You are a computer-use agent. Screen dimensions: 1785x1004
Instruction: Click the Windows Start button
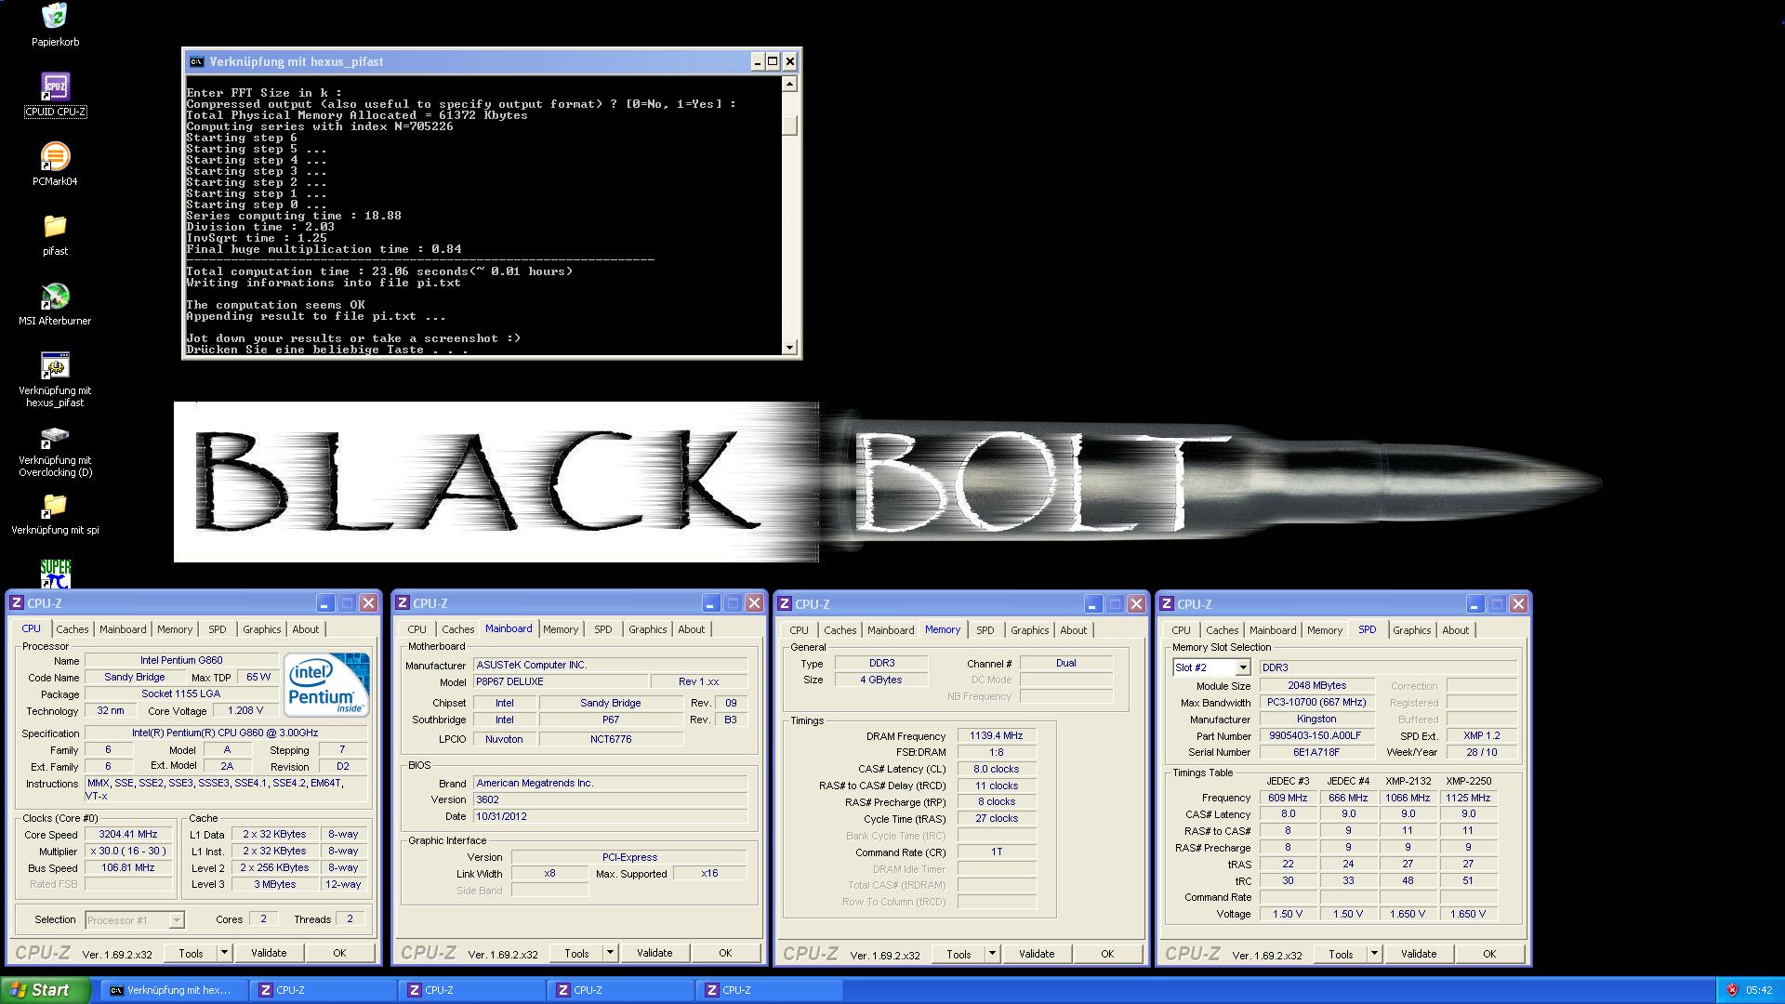pos(46,990)
